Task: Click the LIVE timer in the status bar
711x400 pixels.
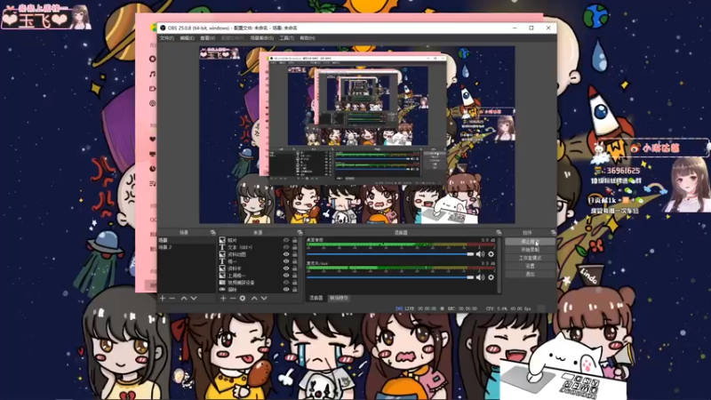Action: (420, 308)
